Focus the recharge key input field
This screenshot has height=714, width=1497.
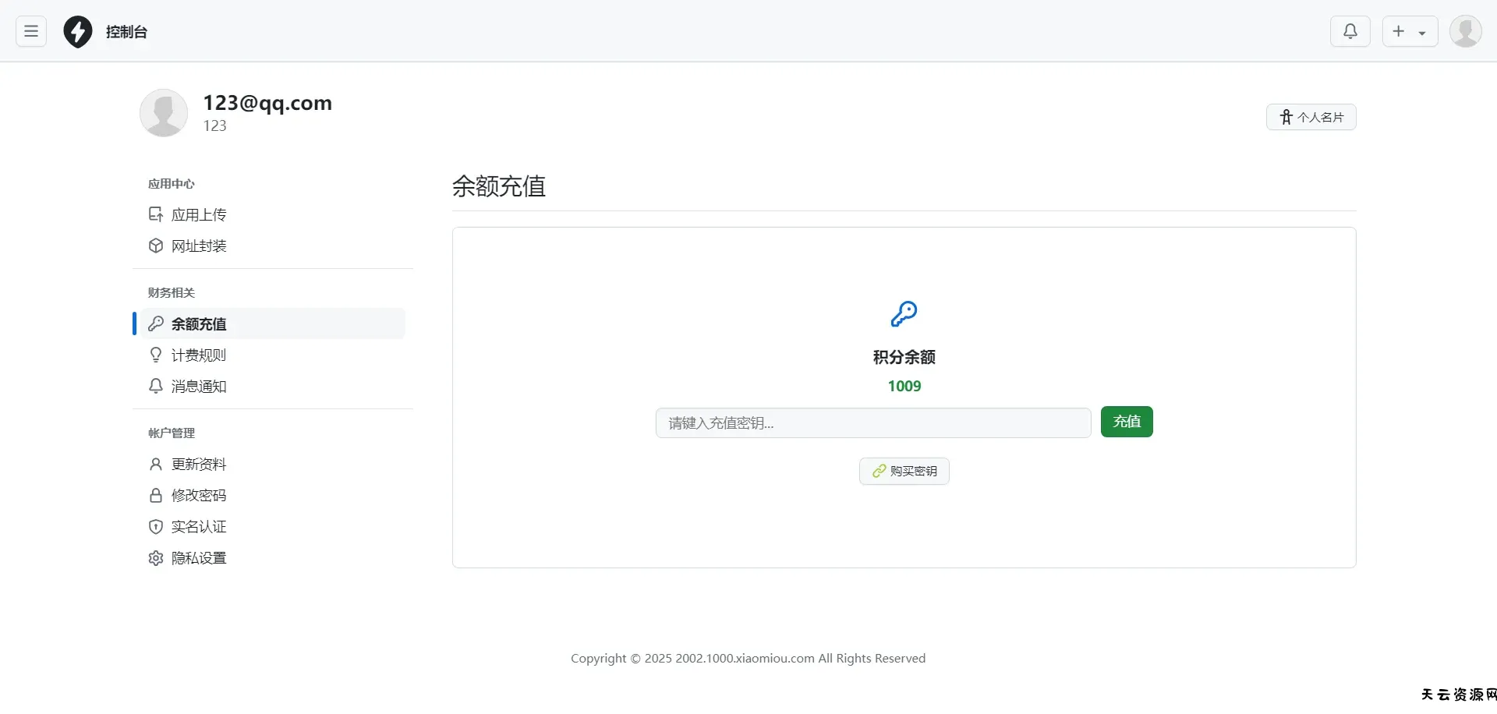click(872, 422)
